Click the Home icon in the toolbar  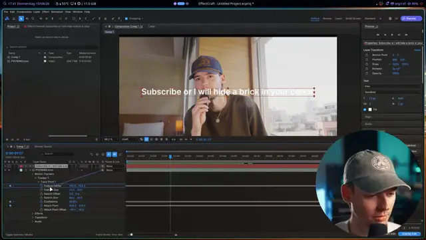tap(14, 19)
